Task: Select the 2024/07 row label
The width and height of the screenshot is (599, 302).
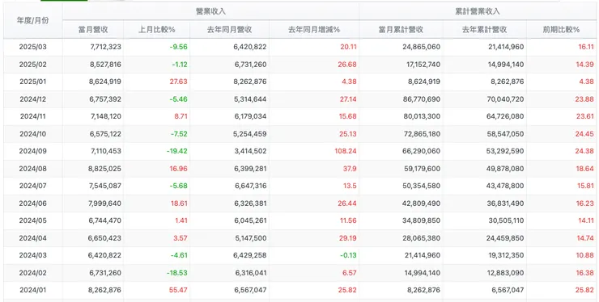Action: 33,186
